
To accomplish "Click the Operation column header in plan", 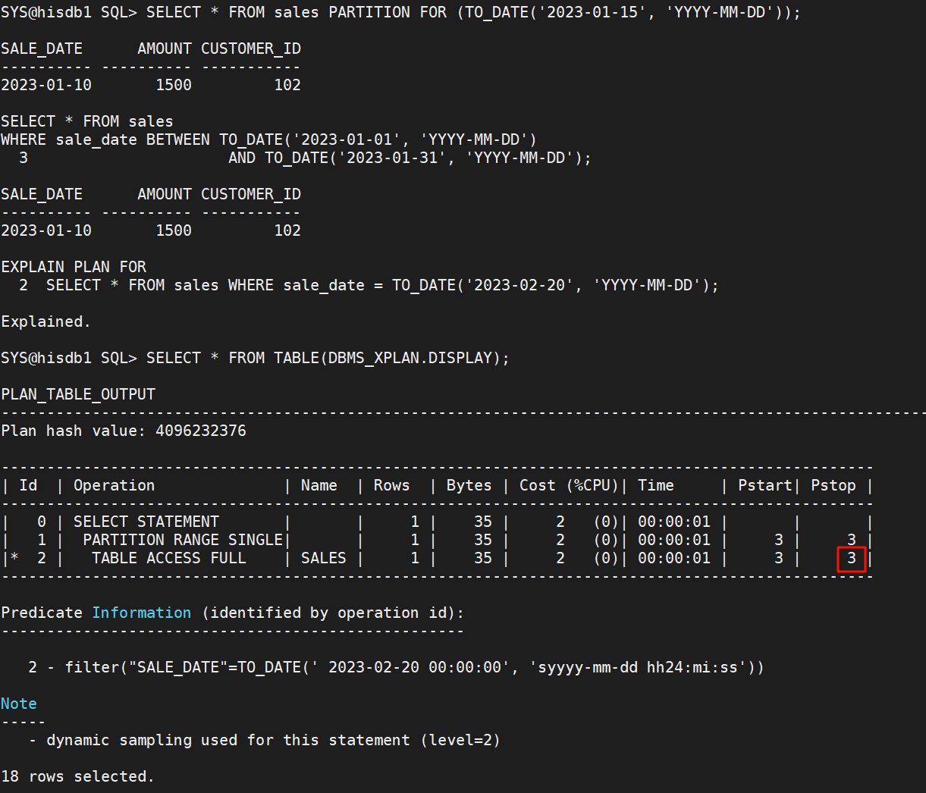I will [x=114, y=485].
